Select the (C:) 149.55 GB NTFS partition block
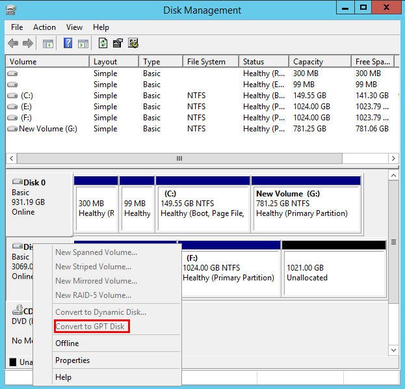Image resolution: width=405 pixels, height=389 pixels. [x=203, y=204]
